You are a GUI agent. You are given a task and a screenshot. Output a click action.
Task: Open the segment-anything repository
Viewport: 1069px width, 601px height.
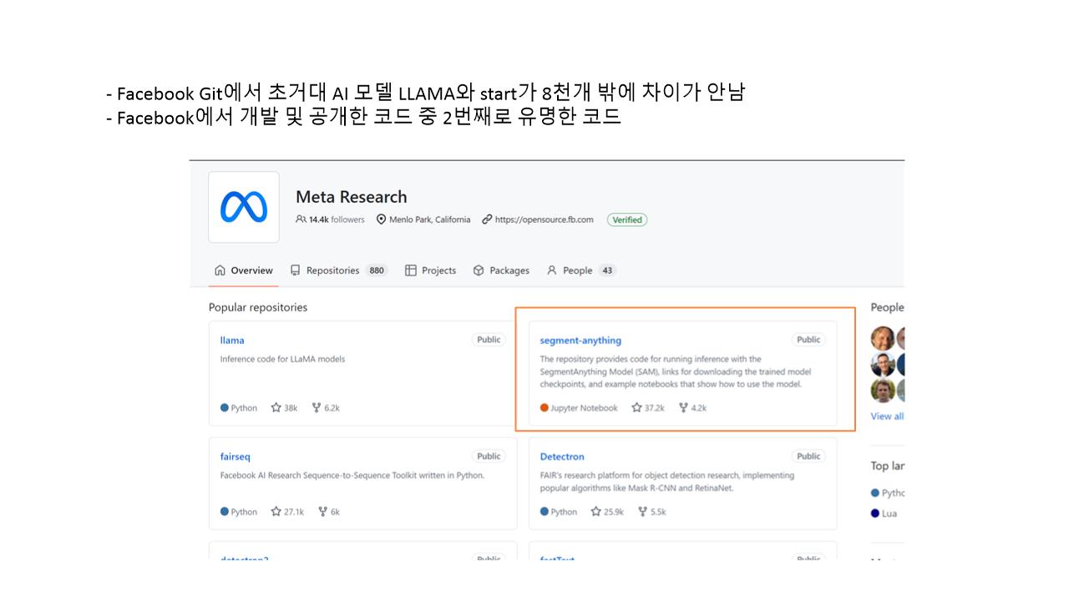click(x=580, y=341)
